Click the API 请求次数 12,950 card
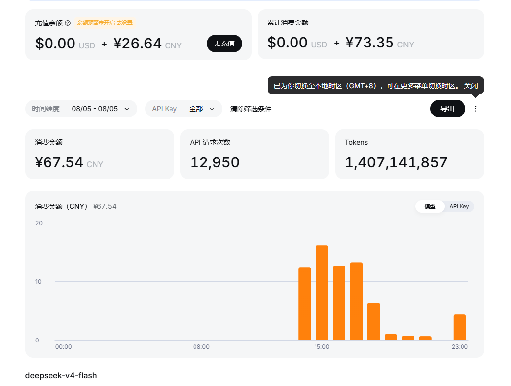Image resolution: width=511 pixels, height=386 pixels. click(x=255, y=154)
